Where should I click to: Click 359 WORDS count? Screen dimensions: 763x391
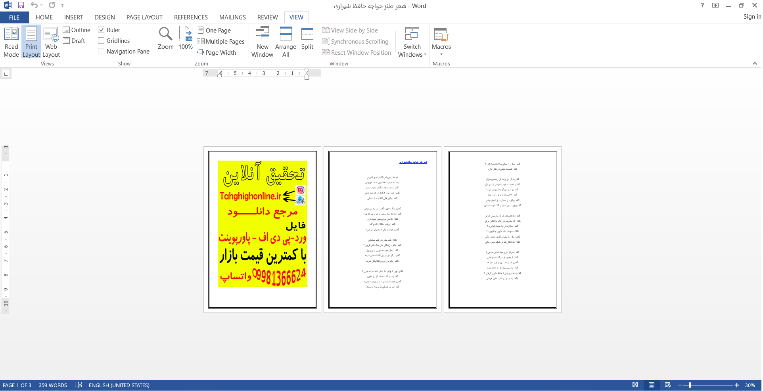[x=53, y=385]
